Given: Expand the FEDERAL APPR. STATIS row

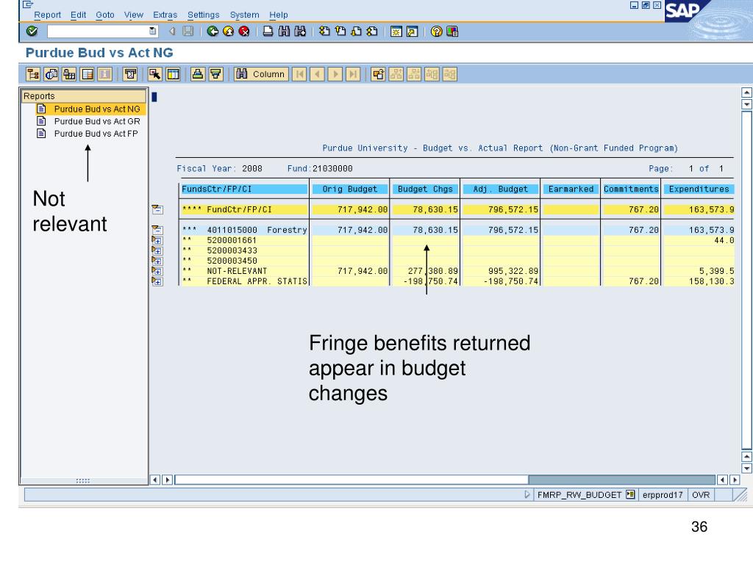Looking at the screenshot, I should pos(157,281).
